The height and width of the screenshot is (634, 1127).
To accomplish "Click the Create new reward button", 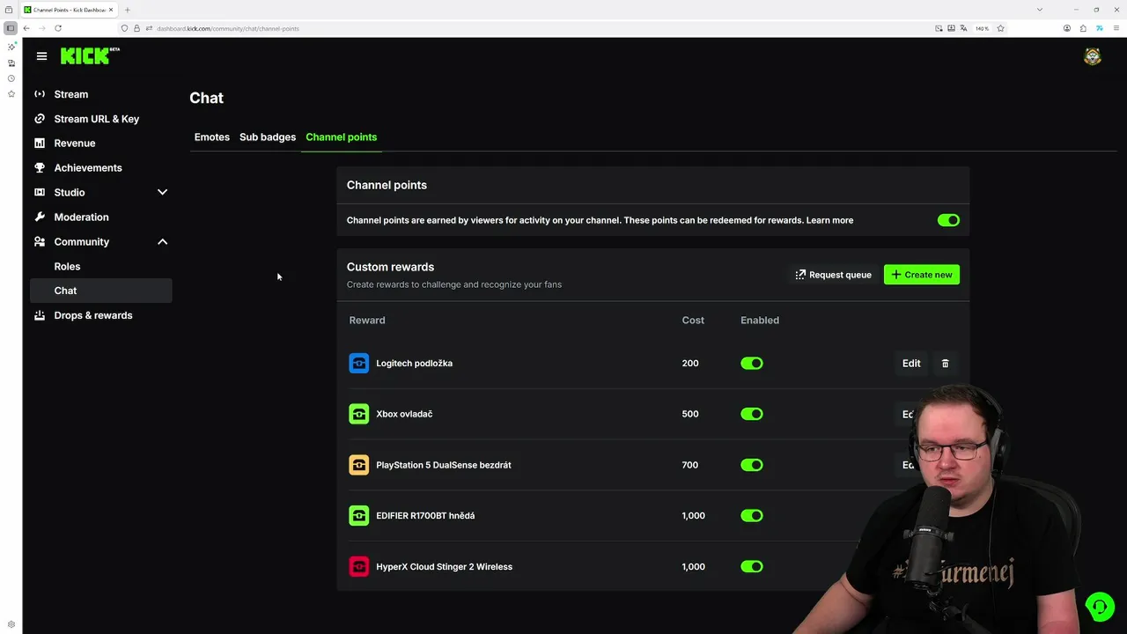I will coord(922,275).
